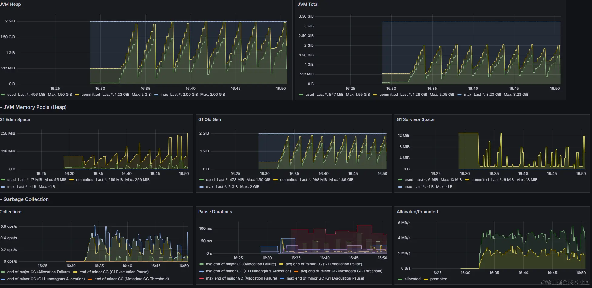Click the yellow 'commited' swatch in G1 Survivor Space
This screenshot has width=592, height=288.
point(467,180)
